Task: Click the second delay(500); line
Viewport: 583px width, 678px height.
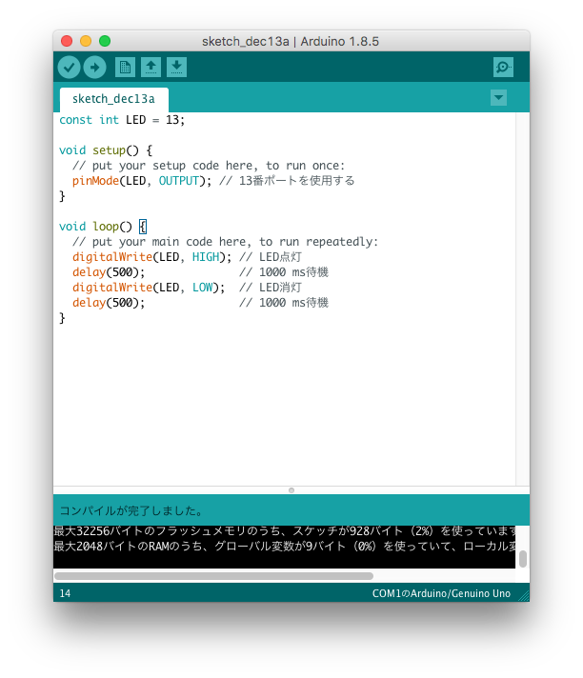Action: click(x=200, y=303)
